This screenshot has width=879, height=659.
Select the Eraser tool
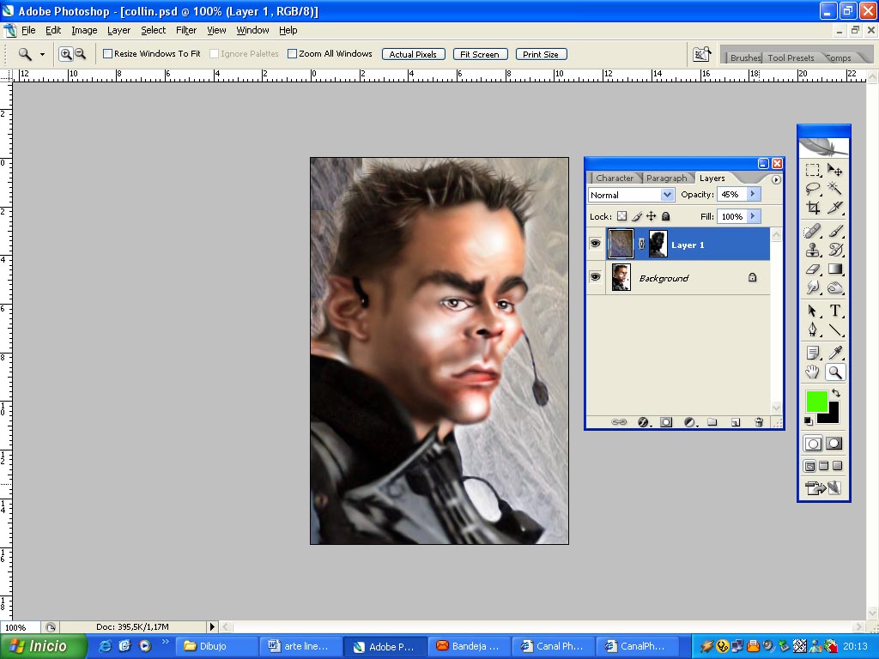pos(812,269)
